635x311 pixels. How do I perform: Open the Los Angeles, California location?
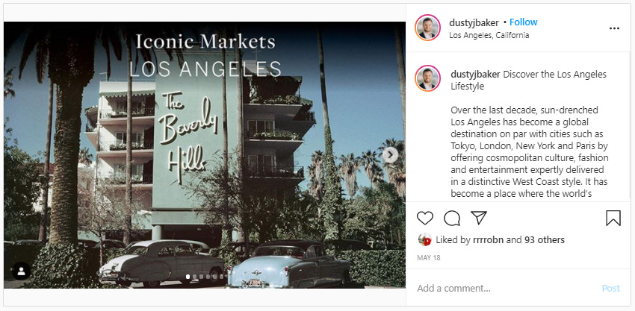pyautogui.click(x=489, y=35)
